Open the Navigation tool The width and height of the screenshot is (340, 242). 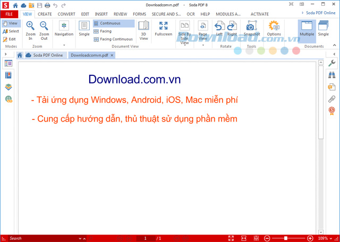tap(64, 28)
